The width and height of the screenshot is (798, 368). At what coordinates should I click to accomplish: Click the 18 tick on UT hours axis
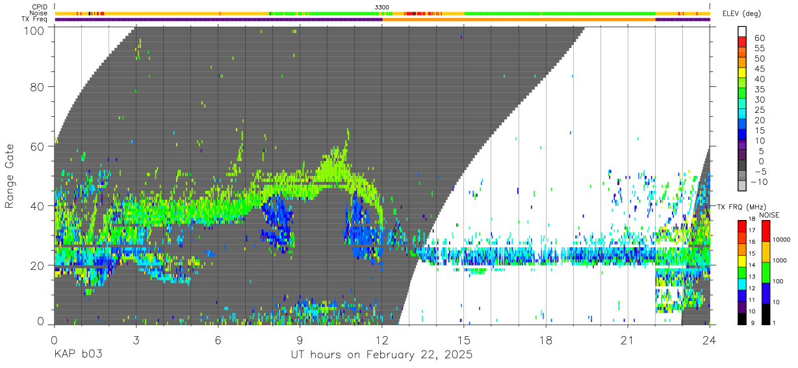point(546,339)
